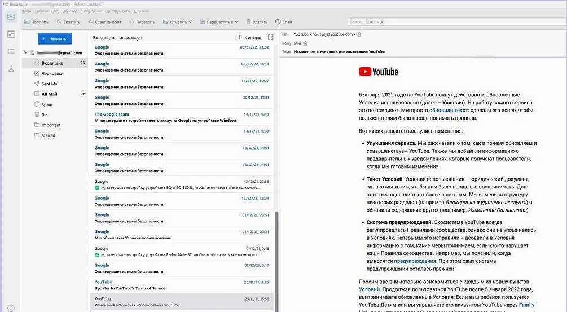Open the Contacts sidebar icon
This screenshot has height=312, width=567.
(11, 69)
